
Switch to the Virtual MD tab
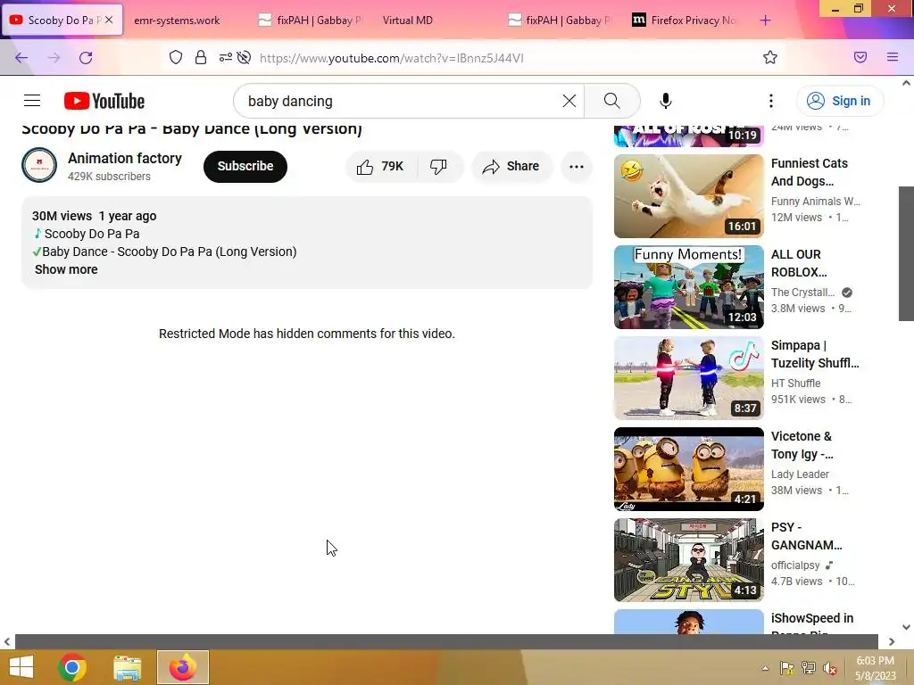pos(407,21)
